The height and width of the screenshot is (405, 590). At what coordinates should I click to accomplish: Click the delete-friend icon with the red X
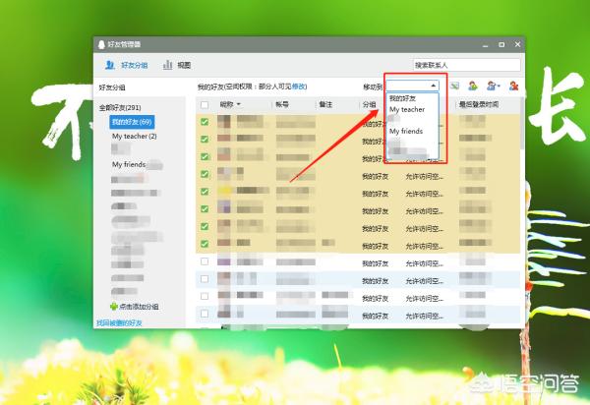(x=513, y=86)
